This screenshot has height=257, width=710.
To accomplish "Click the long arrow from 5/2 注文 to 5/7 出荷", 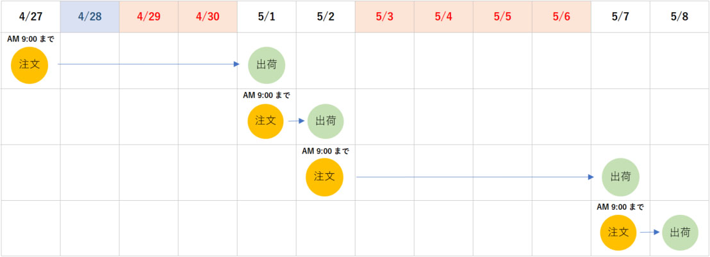I will (x=474, y=177).
